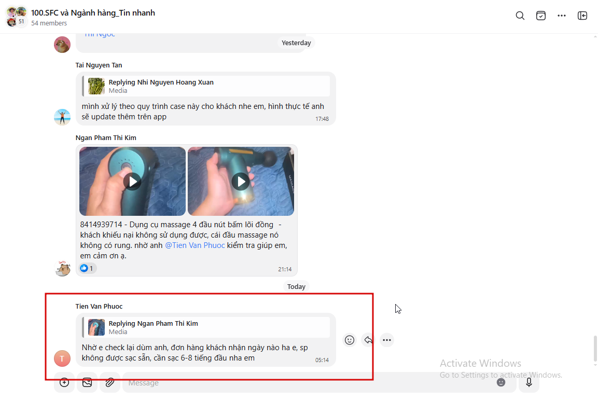The image size is (598, 401).
Task: Click the microphone voice message icon
Action: pyautogui.click(x=529, y=382)
